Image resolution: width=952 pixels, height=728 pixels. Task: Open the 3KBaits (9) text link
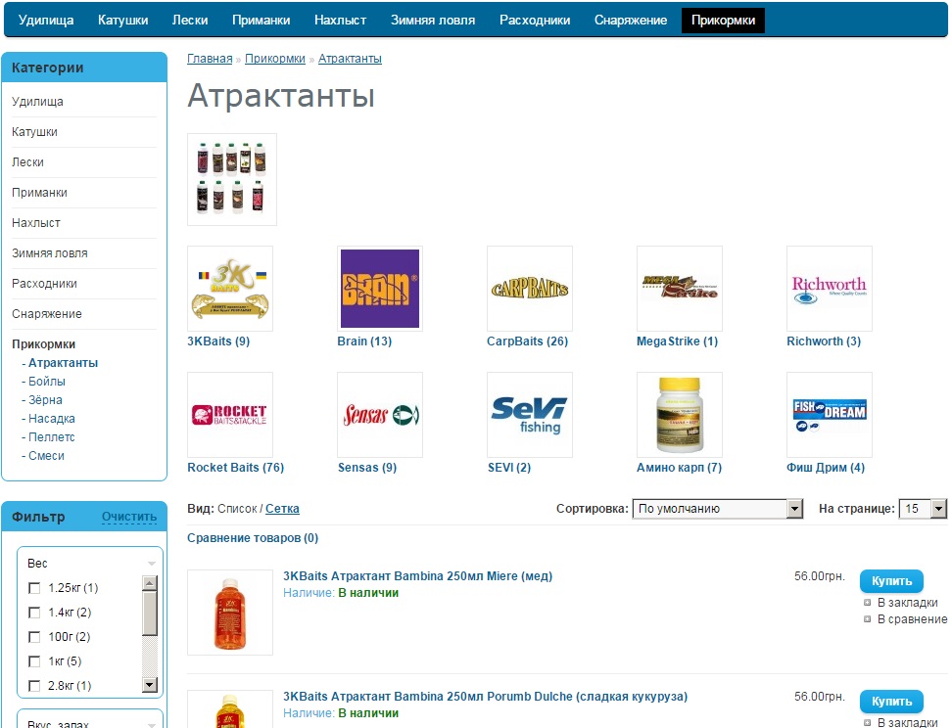click(x=218, y=341)
